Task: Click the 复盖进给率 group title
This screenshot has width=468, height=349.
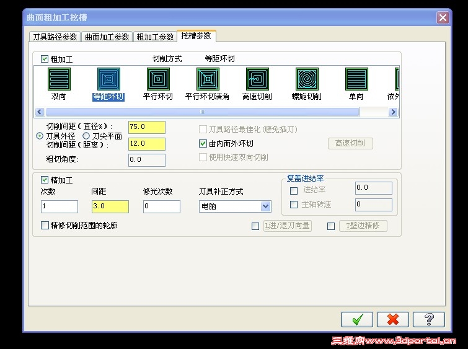Action: tap(305, 179)
